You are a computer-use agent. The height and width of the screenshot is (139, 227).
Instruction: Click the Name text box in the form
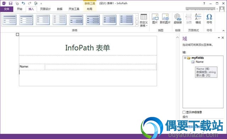pyautogui.click(x=101, y=67)
